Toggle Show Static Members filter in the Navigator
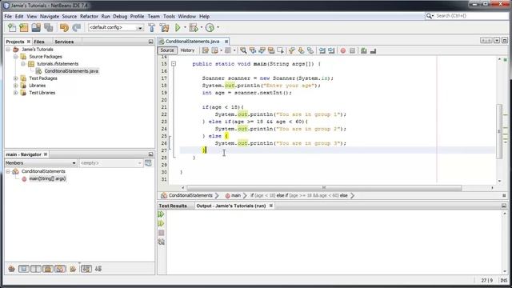This screenshot has height=288, width=512. [x=36, y=269]
